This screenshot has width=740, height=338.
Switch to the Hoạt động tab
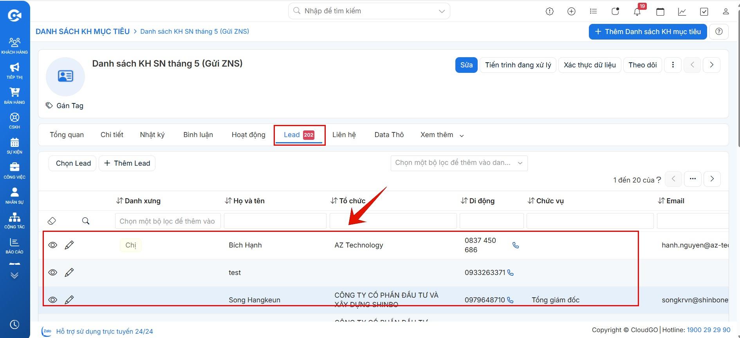pos(248,135)
